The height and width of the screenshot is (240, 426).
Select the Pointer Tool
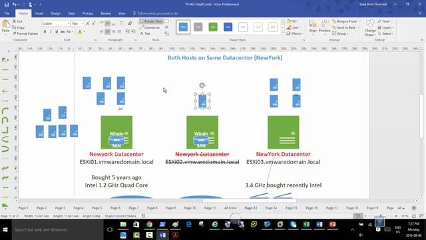(151, 21)
